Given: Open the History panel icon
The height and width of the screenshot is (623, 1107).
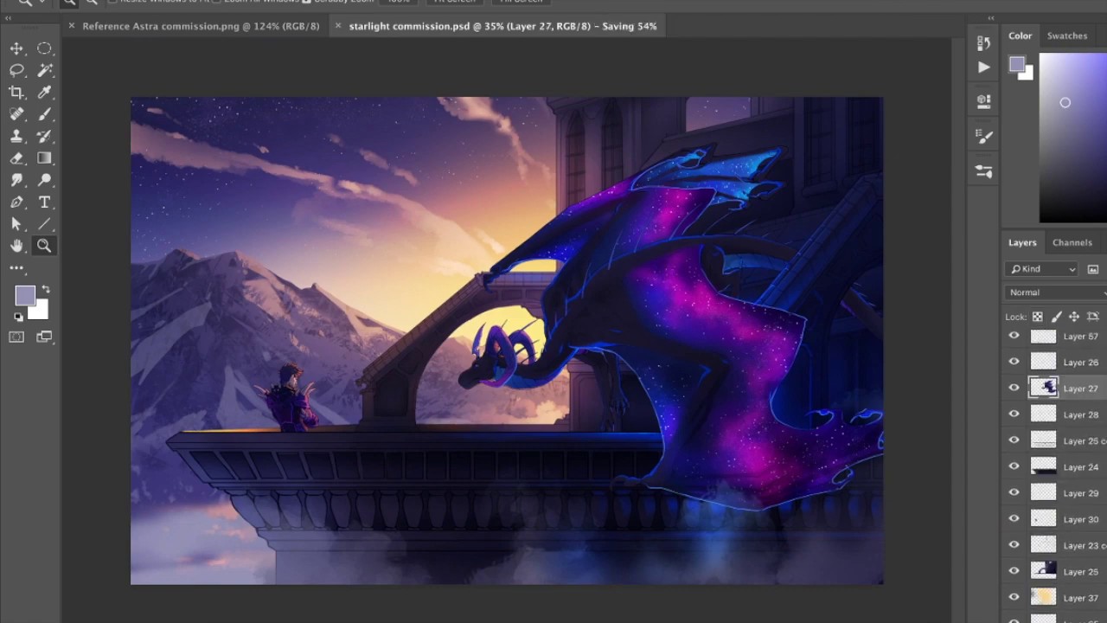Looking at the screenshot, I should coord(983,42).
